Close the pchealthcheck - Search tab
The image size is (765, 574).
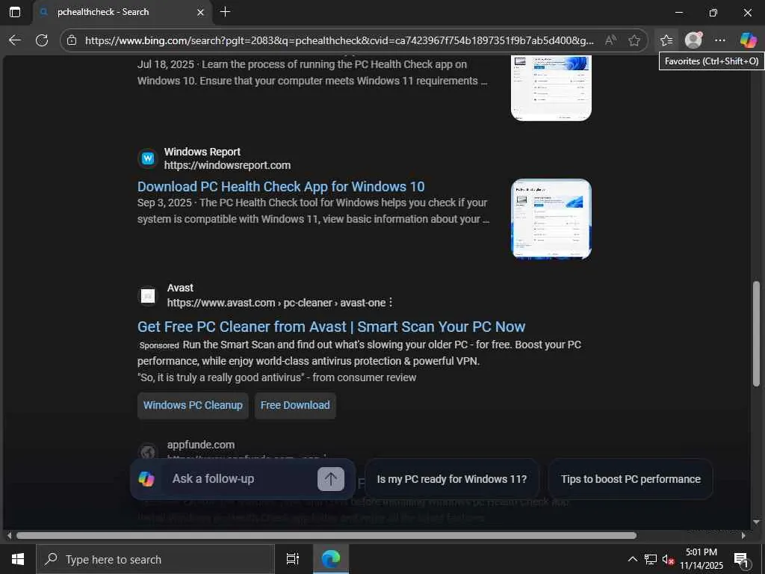tap(200, 12)
